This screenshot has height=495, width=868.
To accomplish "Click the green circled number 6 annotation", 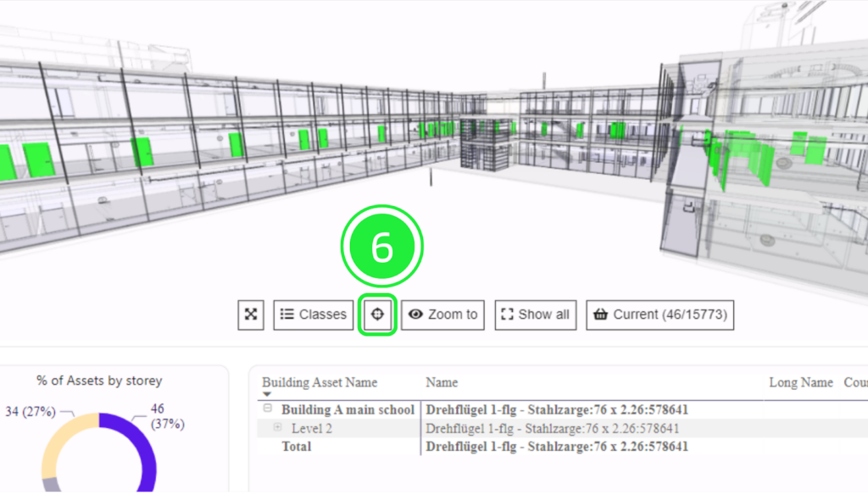I will 381,245.
